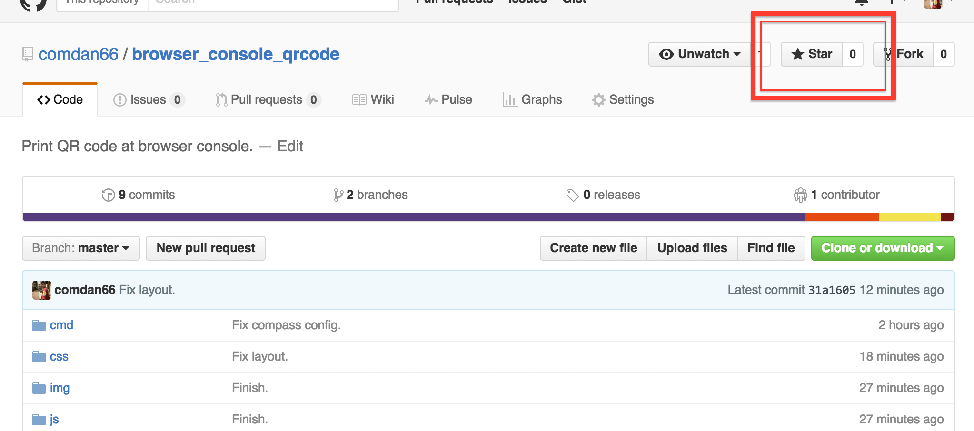Click the Pulse waveform icon

pos(431,100)
